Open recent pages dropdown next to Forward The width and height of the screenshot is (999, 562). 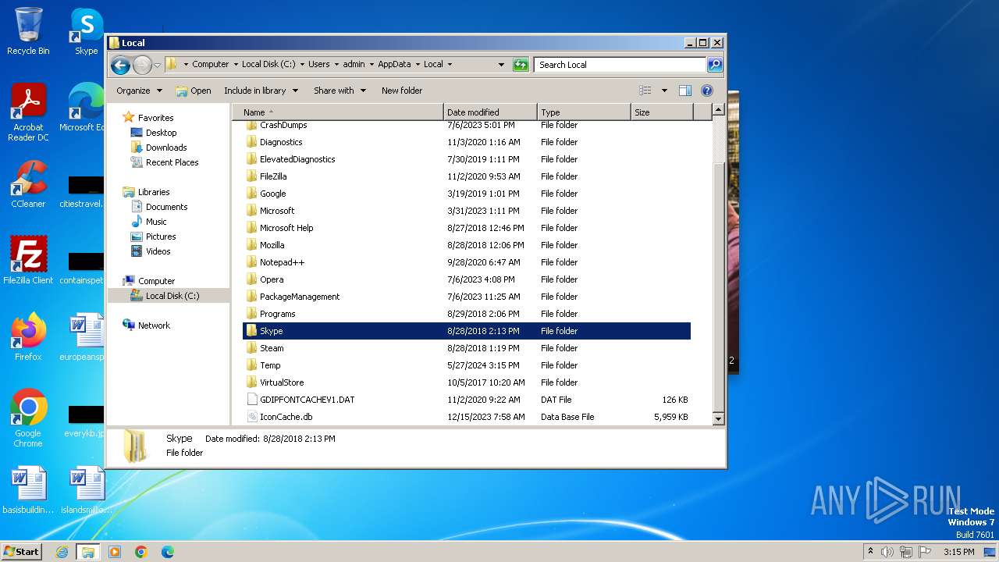pos(158,65)
